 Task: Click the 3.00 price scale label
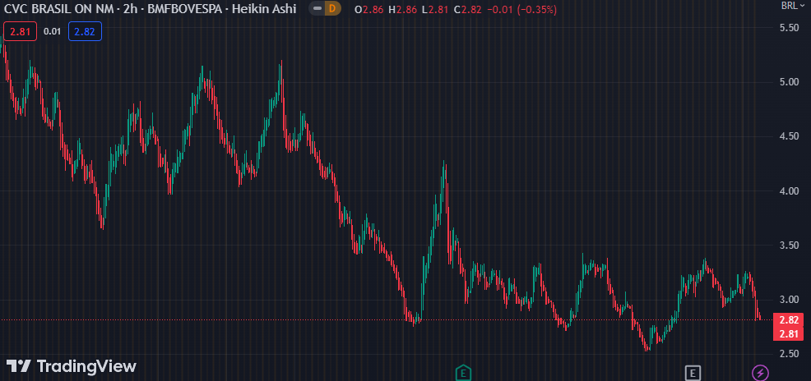(x=790, y=300)
